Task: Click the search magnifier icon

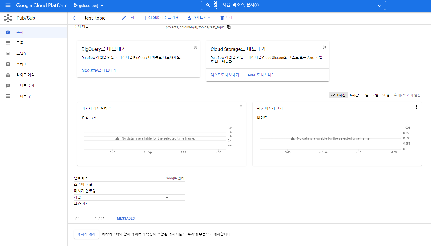Action: click(208, 5)
